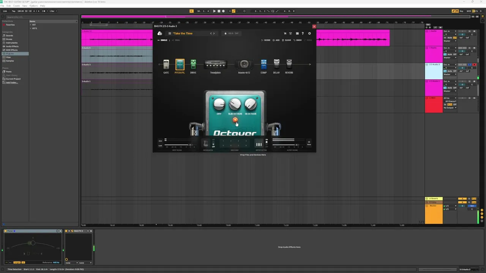The image size is (486, 273).
Task: Open quantization 1 Bar dropdown
Action: coord(54,11)
